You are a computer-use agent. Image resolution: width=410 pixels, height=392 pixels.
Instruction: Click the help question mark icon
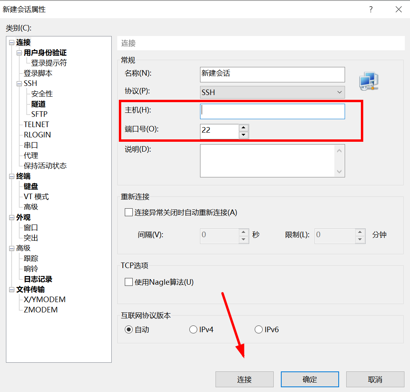371,9
